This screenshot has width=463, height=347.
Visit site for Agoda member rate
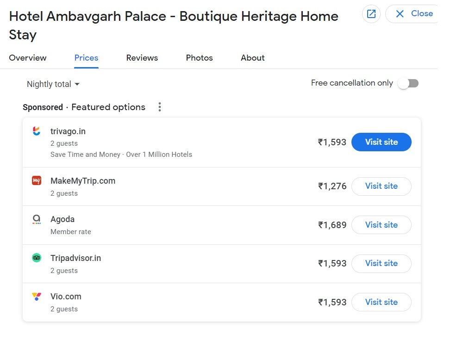tap(382, 225)
